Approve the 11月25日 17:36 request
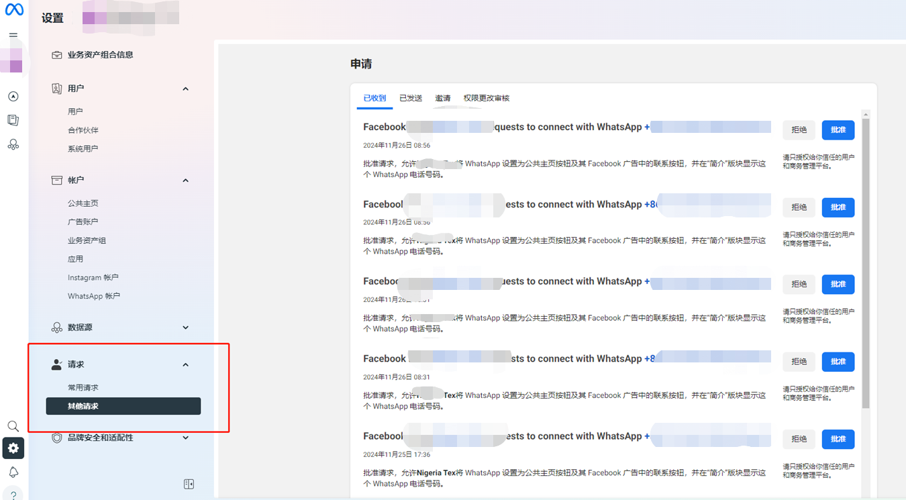Screen dimensions: 906x500 [838, 439]
